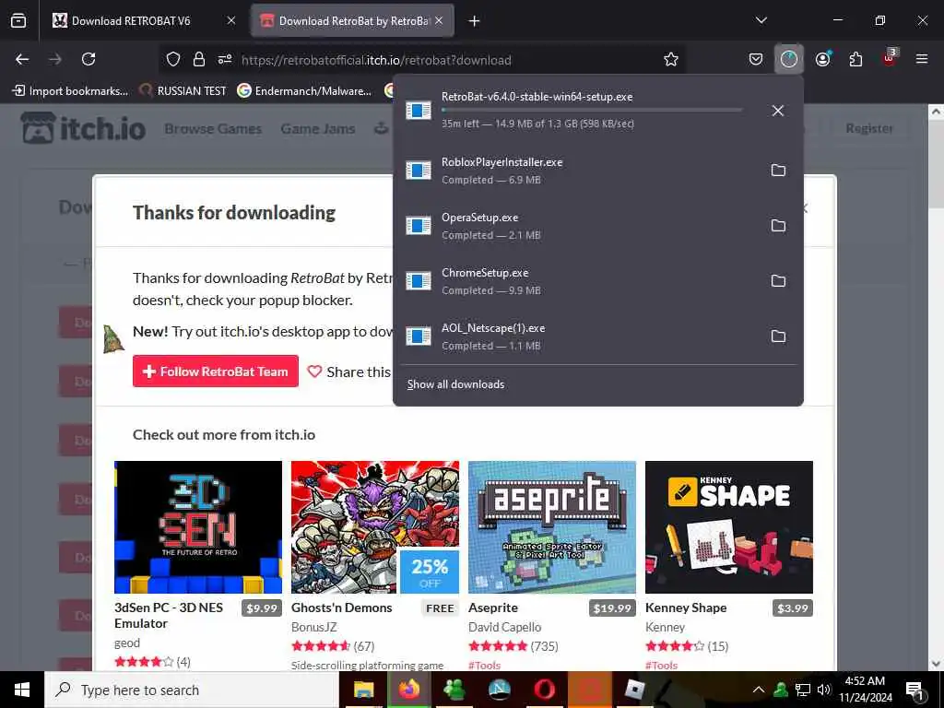
Task: Click Kenney Shape title link
Action: click(686, 608)
